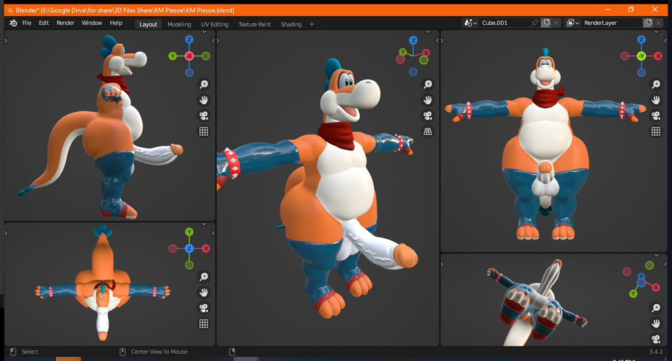Click pan hand icon in bottom-right viewport

656,324
